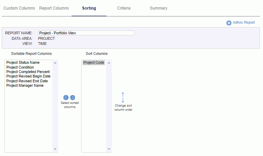The image size is (263, 156).
Task: Choose Project Completed Percent column
Action: (28, 72)
